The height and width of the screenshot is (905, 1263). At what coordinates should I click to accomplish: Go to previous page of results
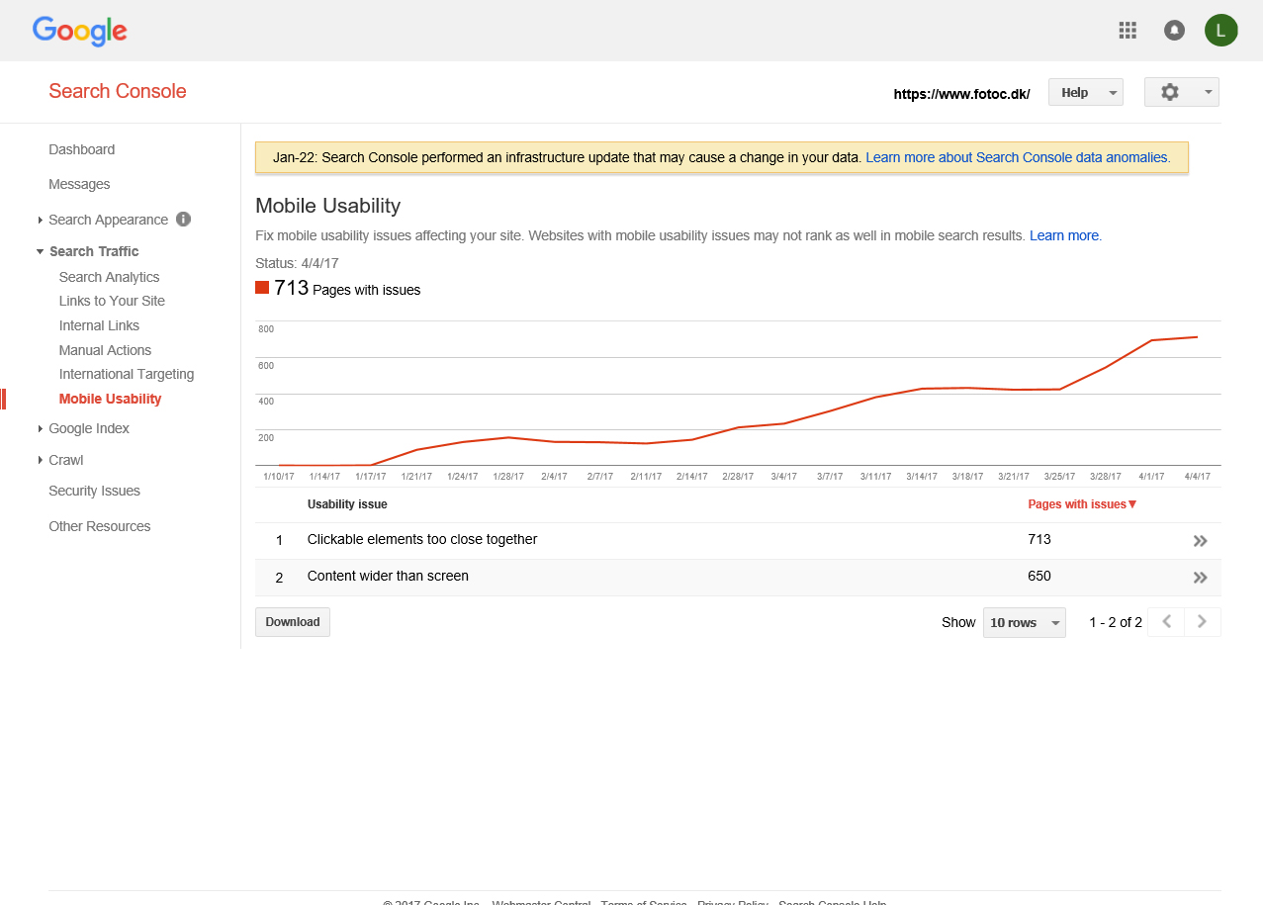click(1167, 622)
